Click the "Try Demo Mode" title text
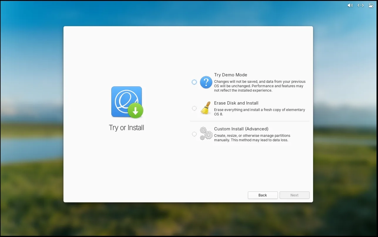Screen dimensions: 378x237 [231, 75]
